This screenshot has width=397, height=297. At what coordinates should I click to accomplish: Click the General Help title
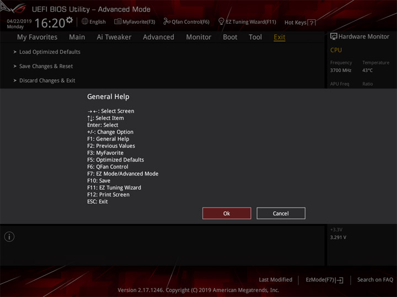tap(108, 97)
